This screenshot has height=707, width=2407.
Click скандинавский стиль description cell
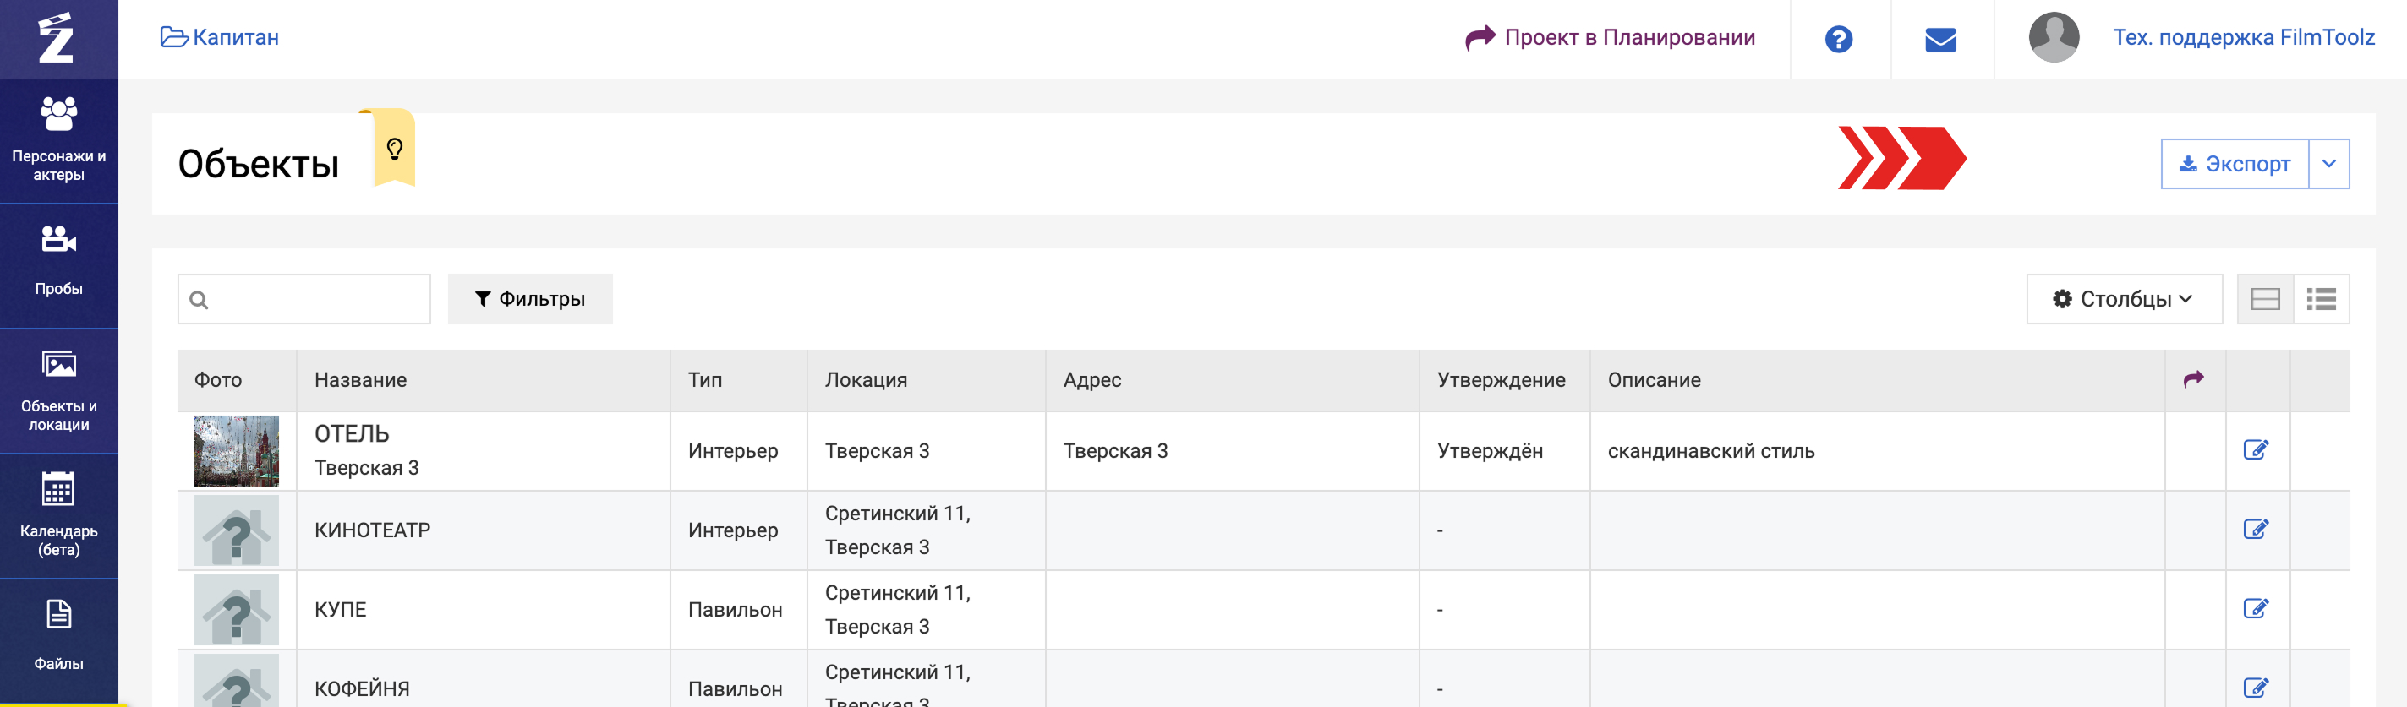(x=1711, y=451)
